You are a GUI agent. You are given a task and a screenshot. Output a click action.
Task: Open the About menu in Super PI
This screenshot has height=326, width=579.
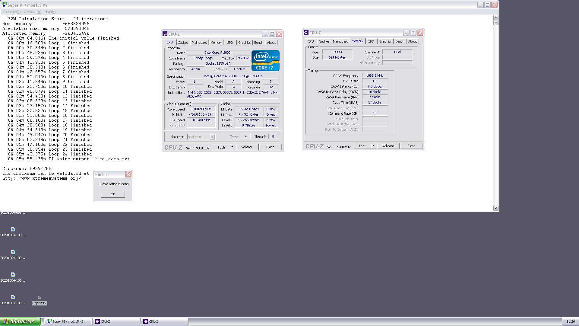tap(33, 12)
